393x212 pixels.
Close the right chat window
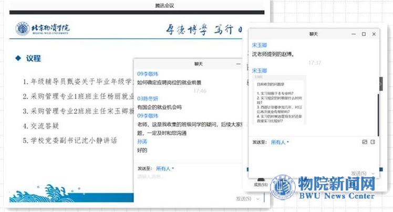[374, 34]
